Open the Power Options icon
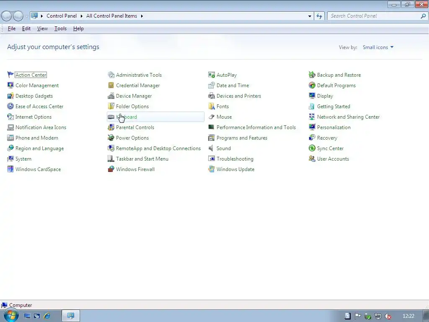 [111, 138]
